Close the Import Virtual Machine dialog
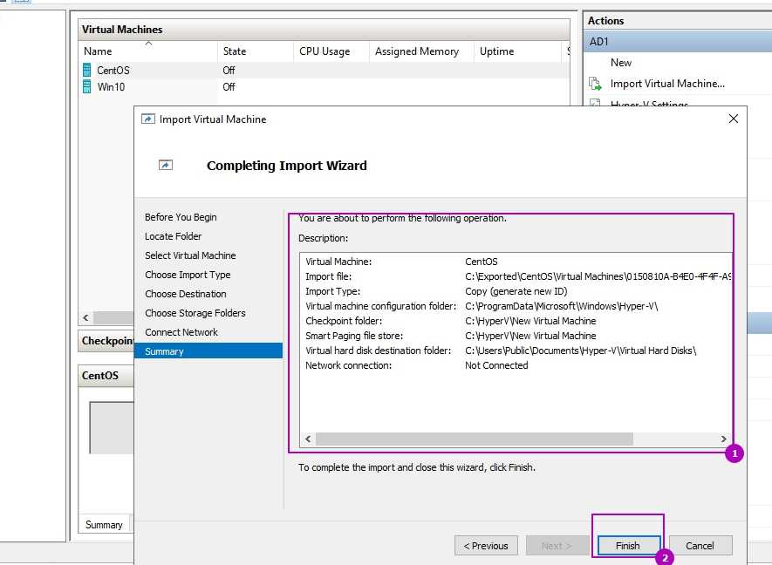Viewport: 772px width, 565px height. (733, 119)
